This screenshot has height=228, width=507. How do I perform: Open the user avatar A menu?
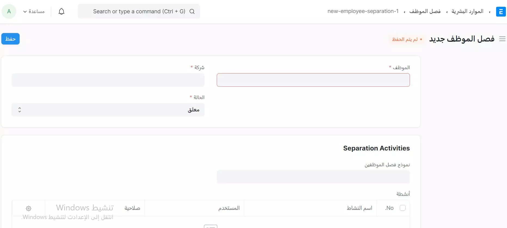9,11
